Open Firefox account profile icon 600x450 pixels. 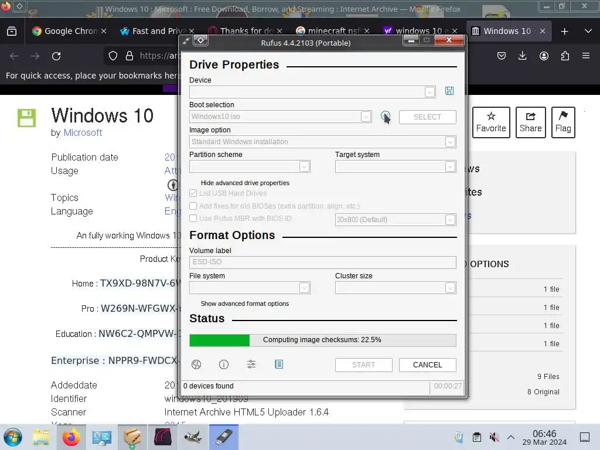coord(544,56)
